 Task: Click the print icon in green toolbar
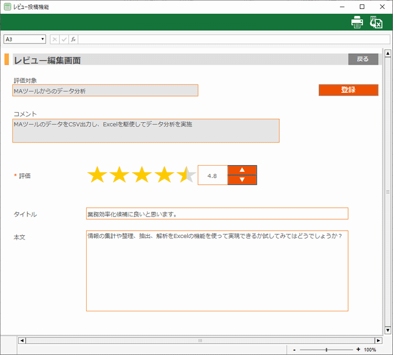click(x=357, y=23)
